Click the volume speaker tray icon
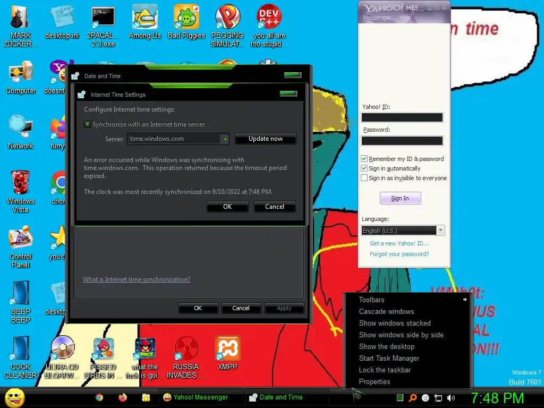544x408 pixels. click(x=451, y=398)
